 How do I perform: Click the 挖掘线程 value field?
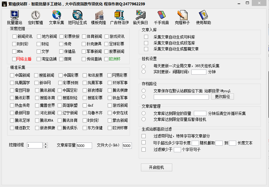35,145
